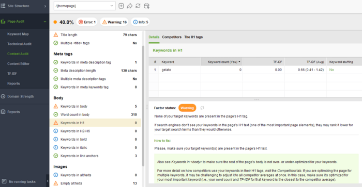Click the Reports sidebar document icon

coord(3,112)
